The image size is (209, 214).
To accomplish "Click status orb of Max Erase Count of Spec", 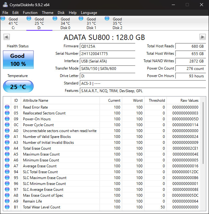I will coord(7,195).
